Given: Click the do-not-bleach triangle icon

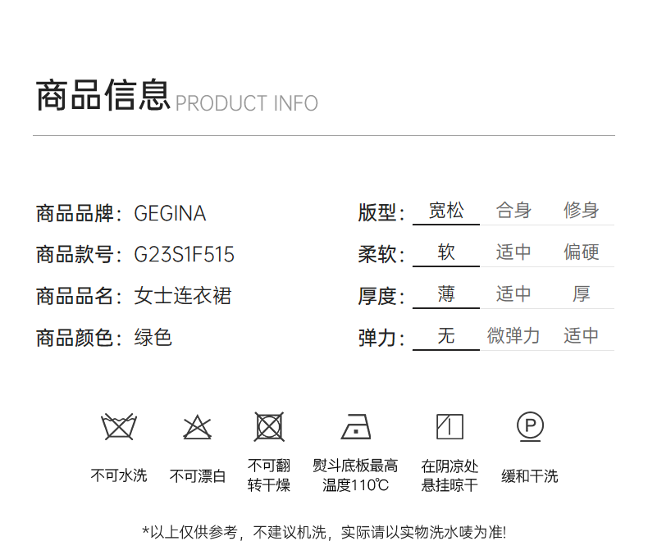Looking at the screenshot, I should tap(198, 427).
